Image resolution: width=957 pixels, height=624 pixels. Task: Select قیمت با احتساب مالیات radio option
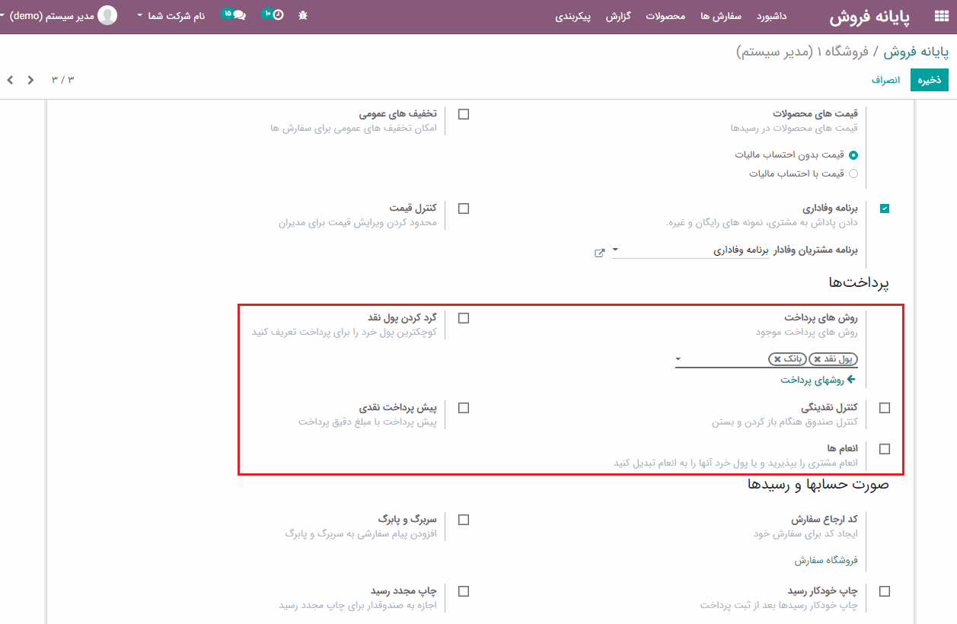(853, 174)
